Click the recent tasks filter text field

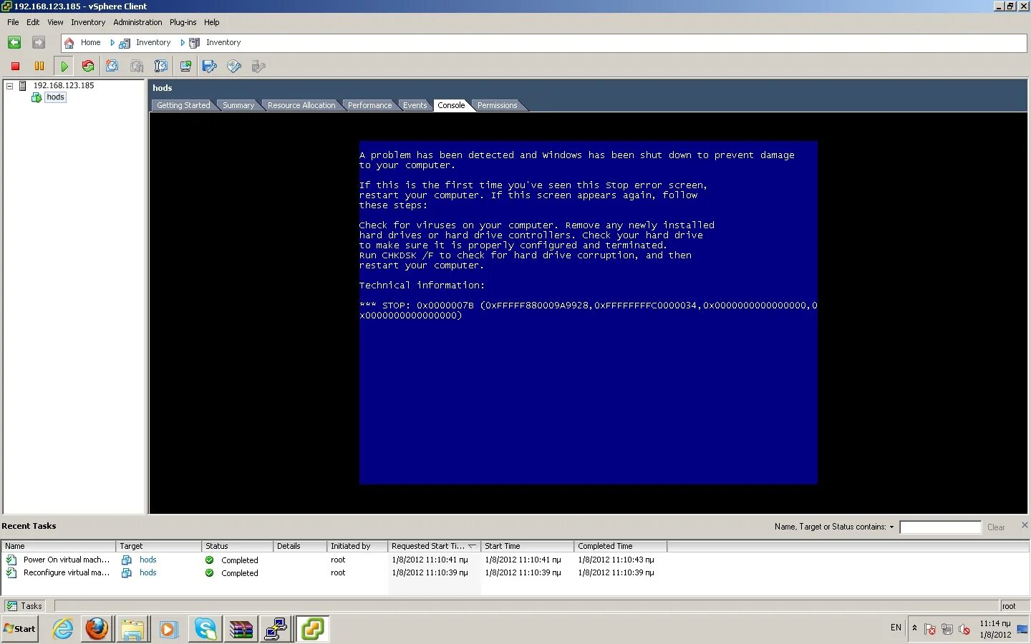tap(940, 527)
